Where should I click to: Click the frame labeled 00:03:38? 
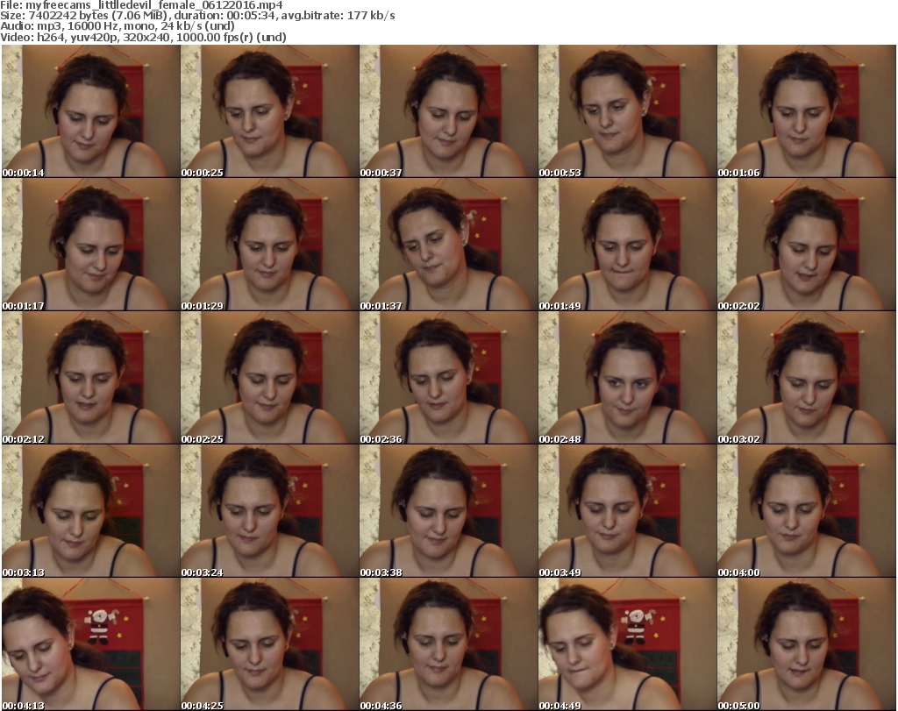click(x=447, y=511)
